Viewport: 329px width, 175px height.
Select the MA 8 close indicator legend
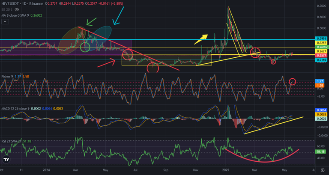tap(15, 15)
